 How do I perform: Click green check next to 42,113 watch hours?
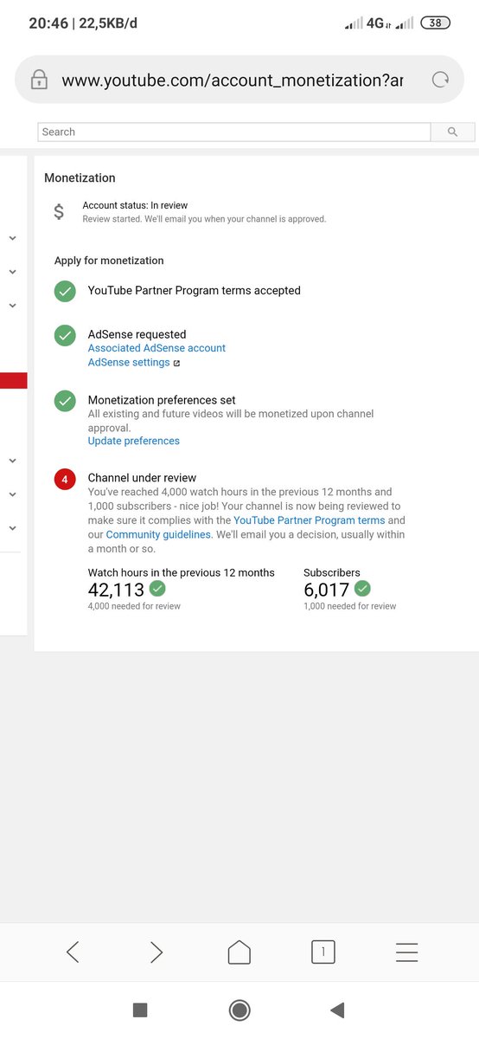(157, 589)
